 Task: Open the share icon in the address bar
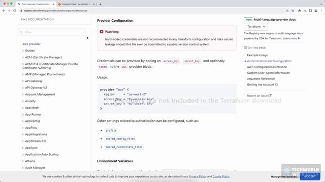pos(287,11)
